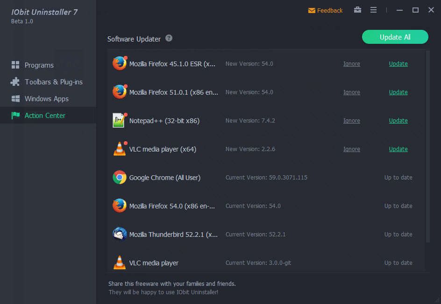Click the Software Updater help question mark

tap(169, 38)
